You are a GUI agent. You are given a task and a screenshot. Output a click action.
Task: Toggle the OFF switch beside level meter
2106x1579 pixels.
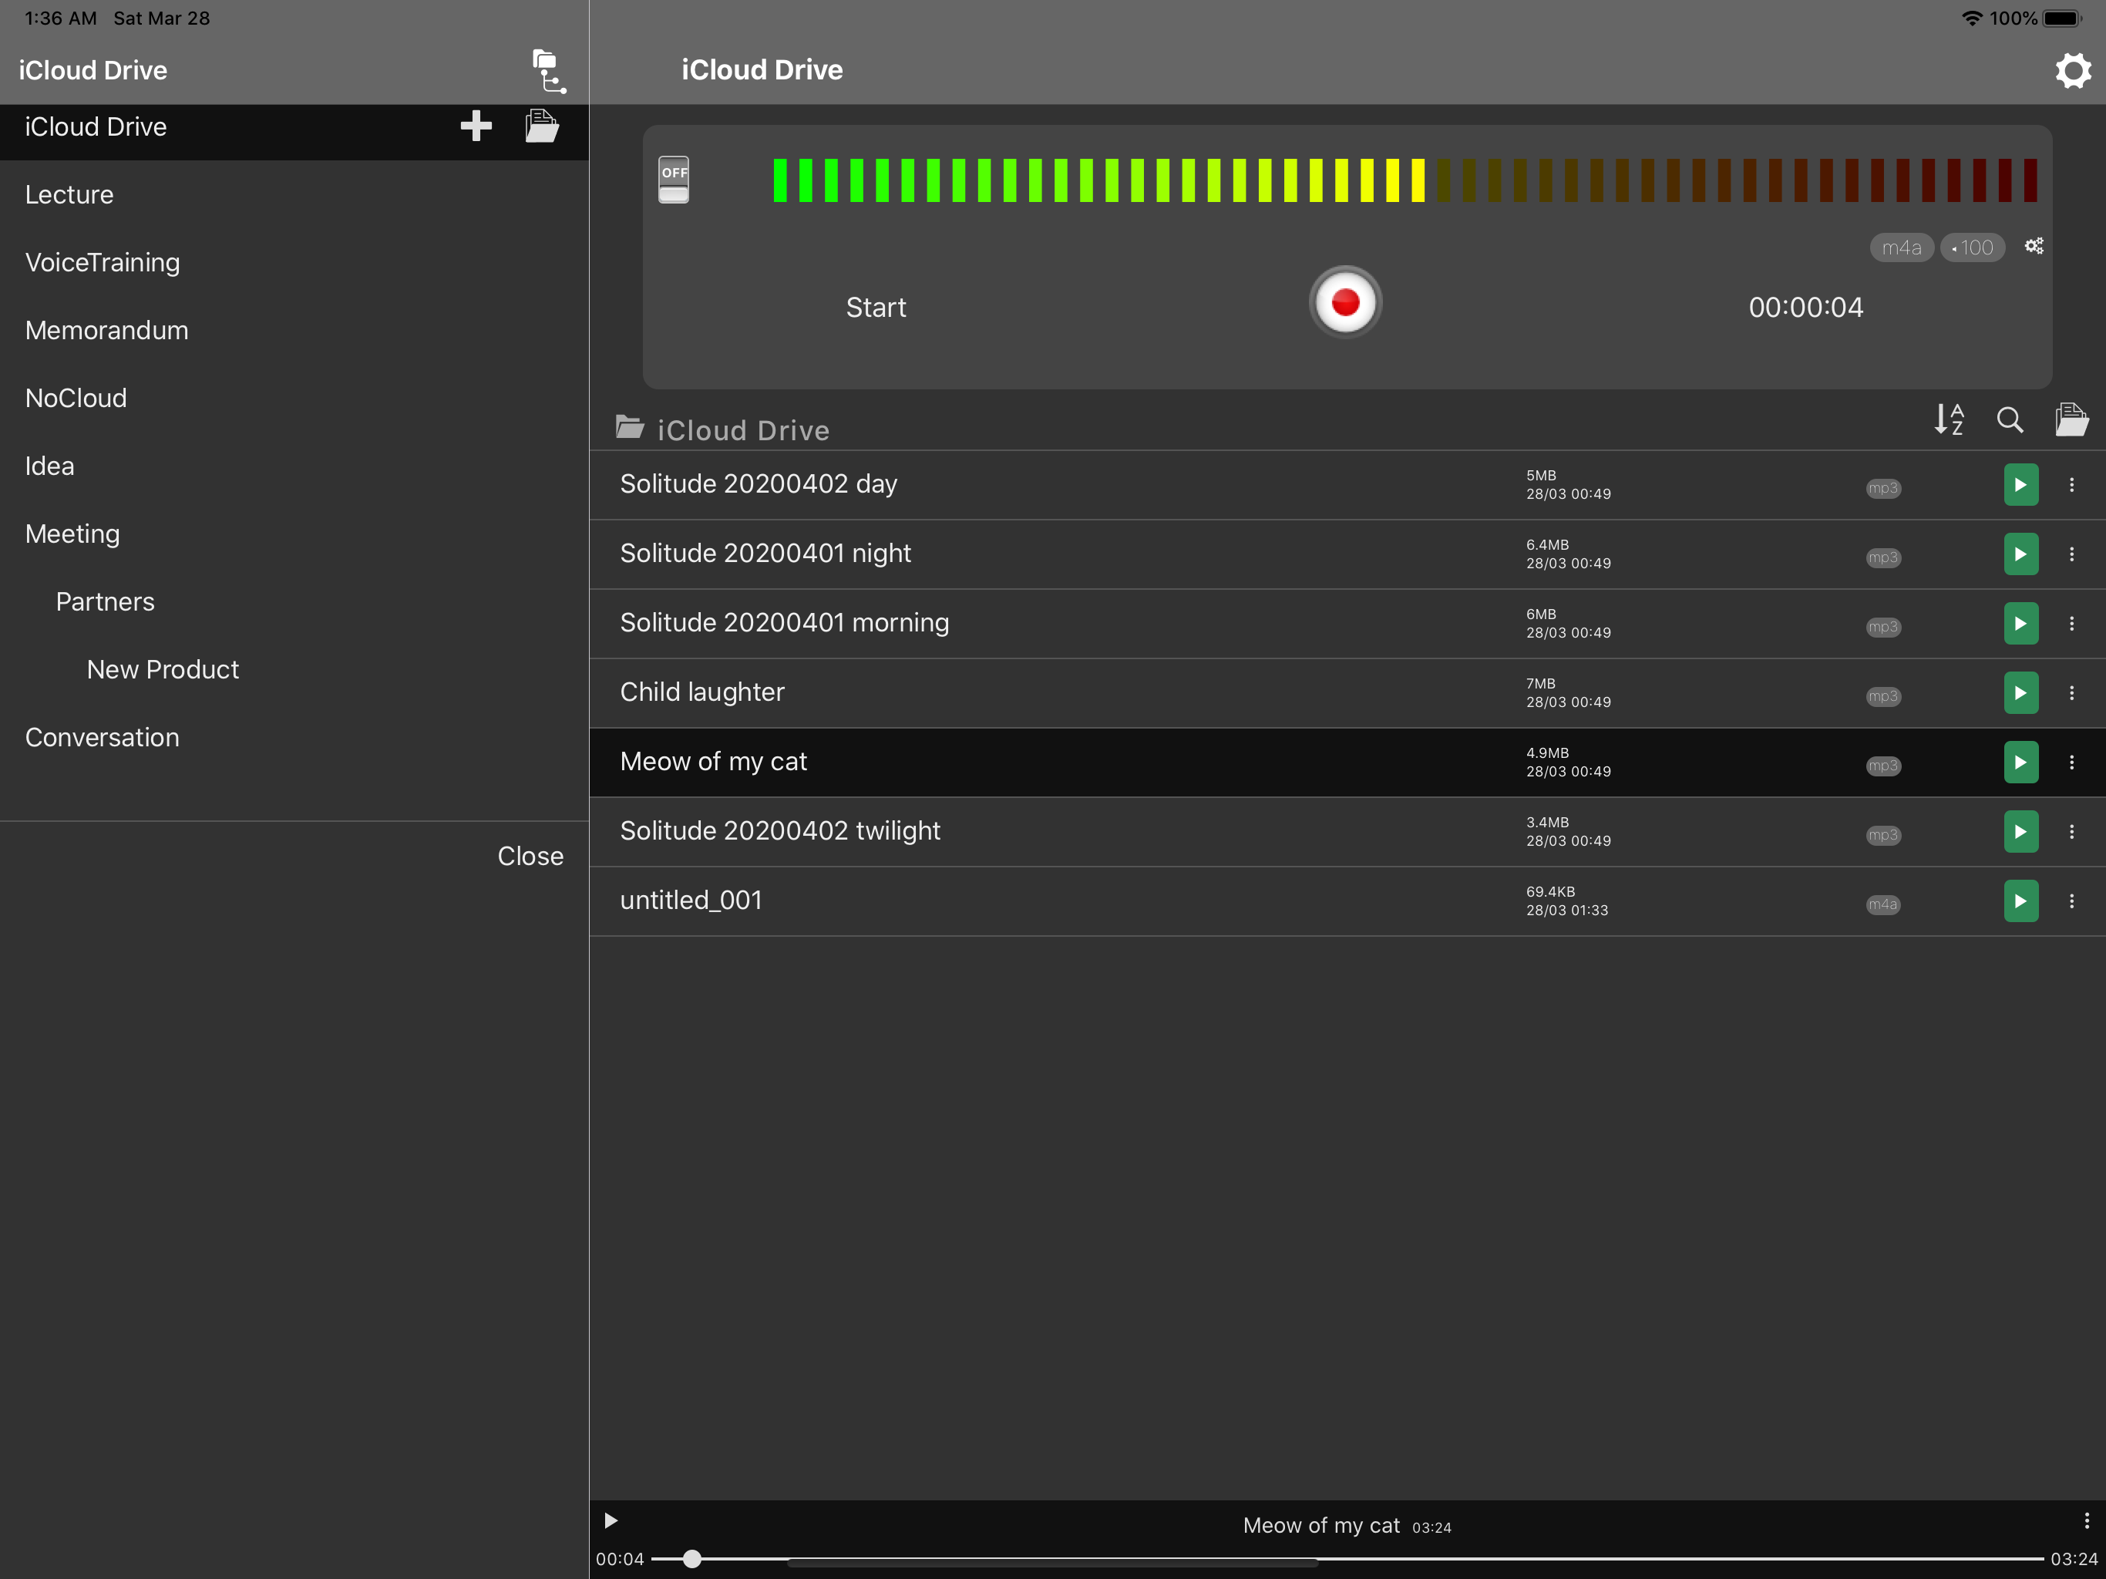pyautogui.click(x=673, y=179)
